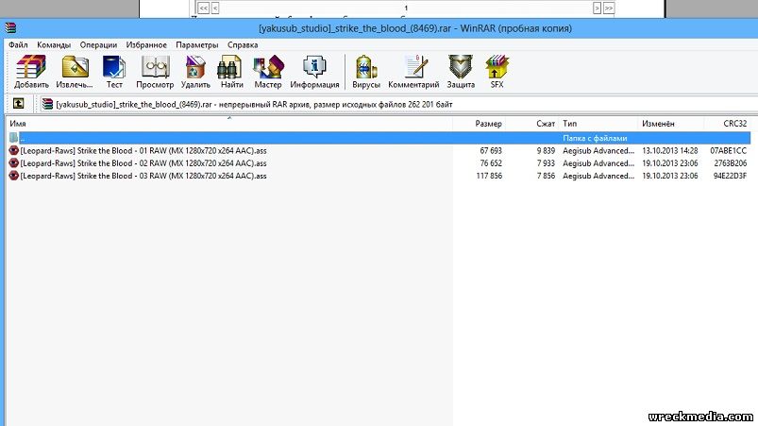Click background window's '<' previous page button
The height and width of the screenshot is (426, 758).
[x=215, y=8]
